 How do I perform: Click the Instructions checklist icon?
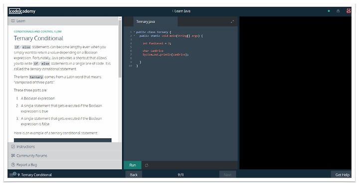pos(13,147)
